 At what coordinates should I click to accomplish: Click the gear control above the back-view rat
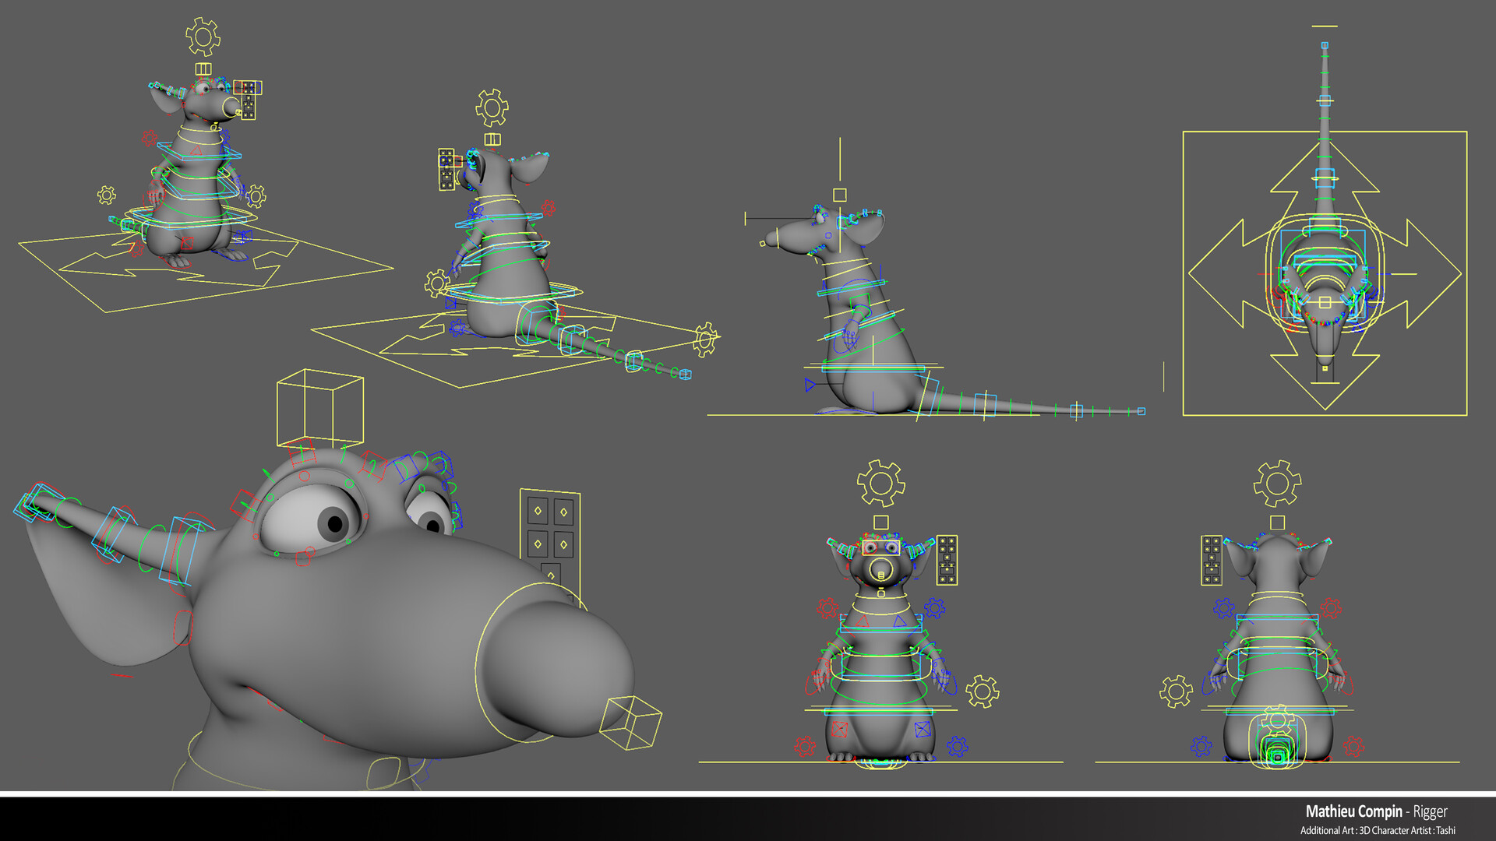pos(1276,484)
